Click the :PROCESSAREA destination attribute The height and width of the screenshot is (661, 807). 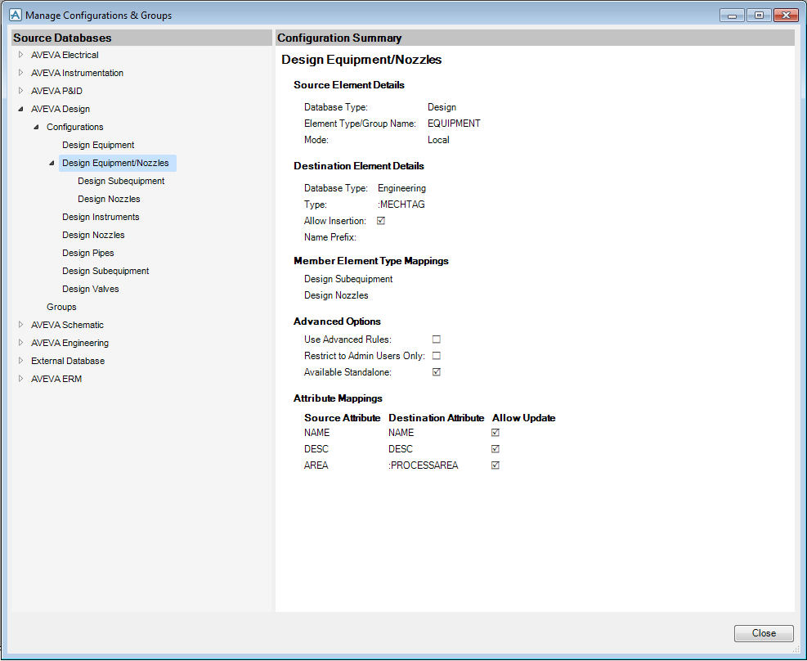pos(423,465)
